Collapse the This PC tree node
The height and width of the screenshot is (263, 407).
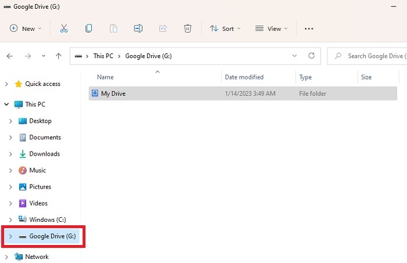[6, 105]
